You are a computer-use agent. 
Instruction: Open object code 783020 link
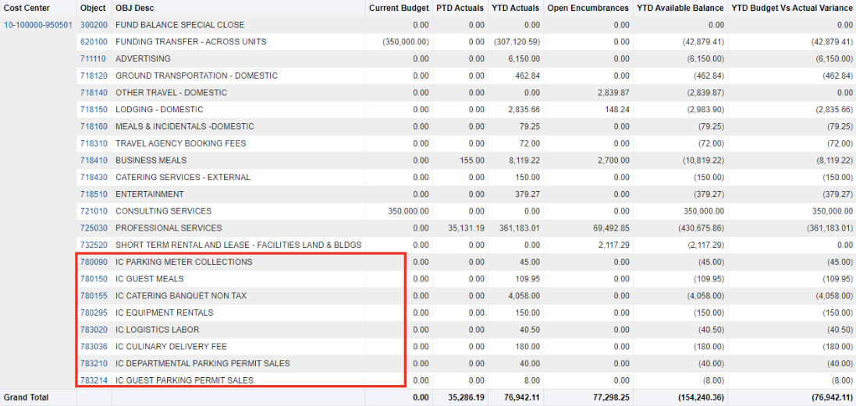[x=94, y=330]
